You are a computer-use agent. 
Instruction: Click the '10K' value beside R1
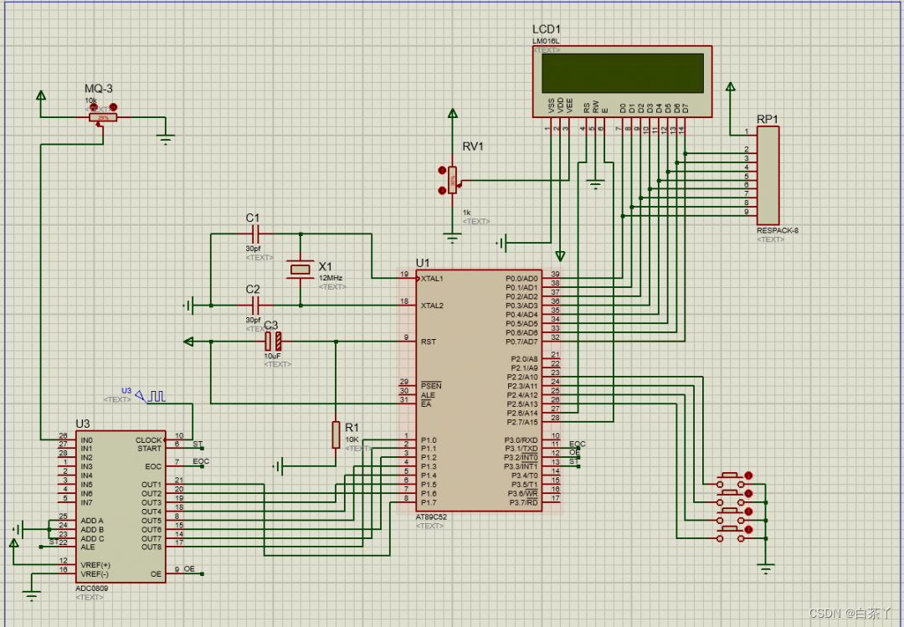[x=352, y=439]
